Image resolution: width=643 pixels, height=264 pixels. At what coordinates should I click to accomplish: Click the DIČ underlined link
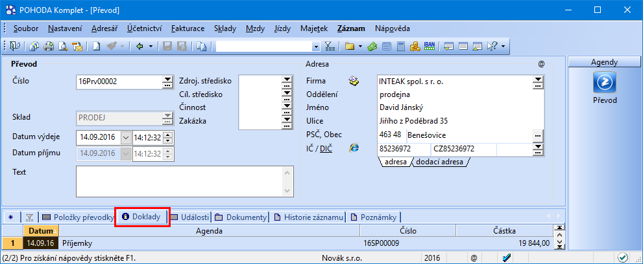(326, 148)
